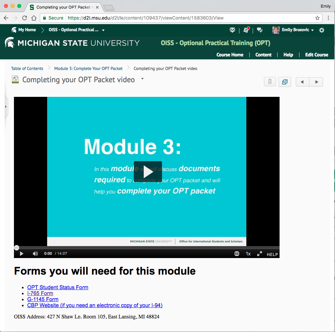
Task: Open the admin tools gear icon
Action: pyautogui.click(x=321, y=30)
